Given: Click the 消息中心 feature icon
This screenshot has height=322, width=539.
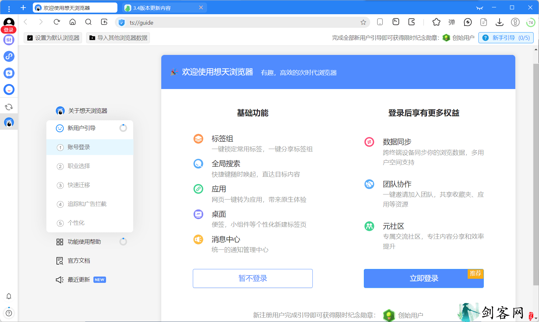Looking at the screenshot, I should pos(198,240).
